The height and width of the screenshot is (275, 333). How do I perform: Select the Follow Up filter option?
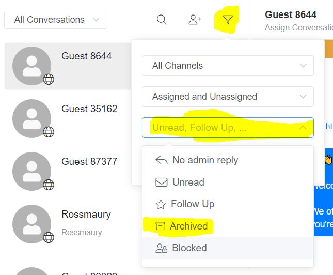(x=228, y=204)
